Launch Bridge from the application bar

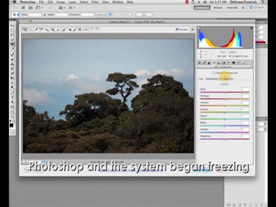click(x=23, y=8)
